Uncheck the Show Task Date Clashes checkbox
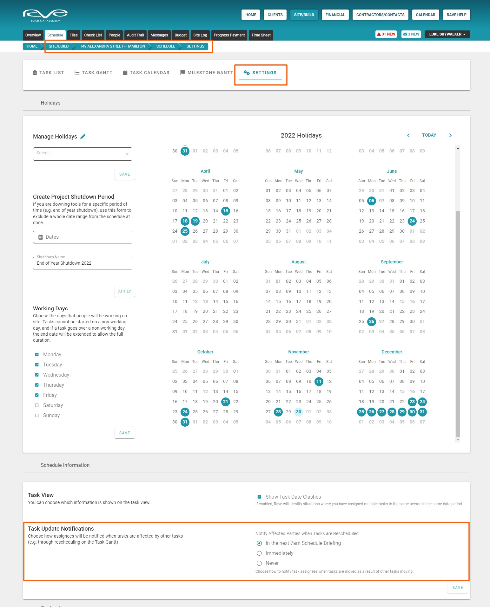This screenshot has height=607, width=490. pyautogui.click(x=259, y=497)
